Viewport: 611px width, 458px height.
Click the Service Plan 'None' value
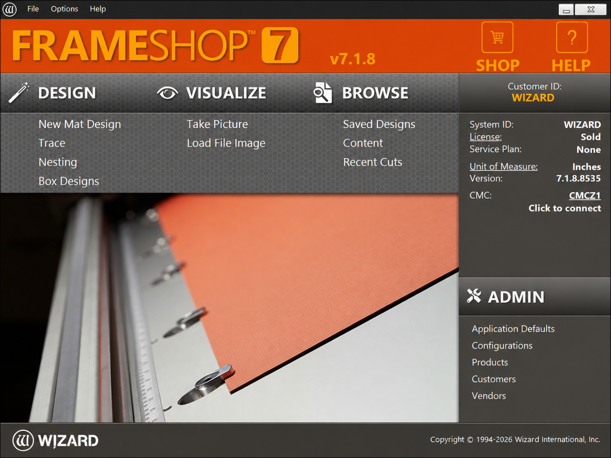(589, 150)
